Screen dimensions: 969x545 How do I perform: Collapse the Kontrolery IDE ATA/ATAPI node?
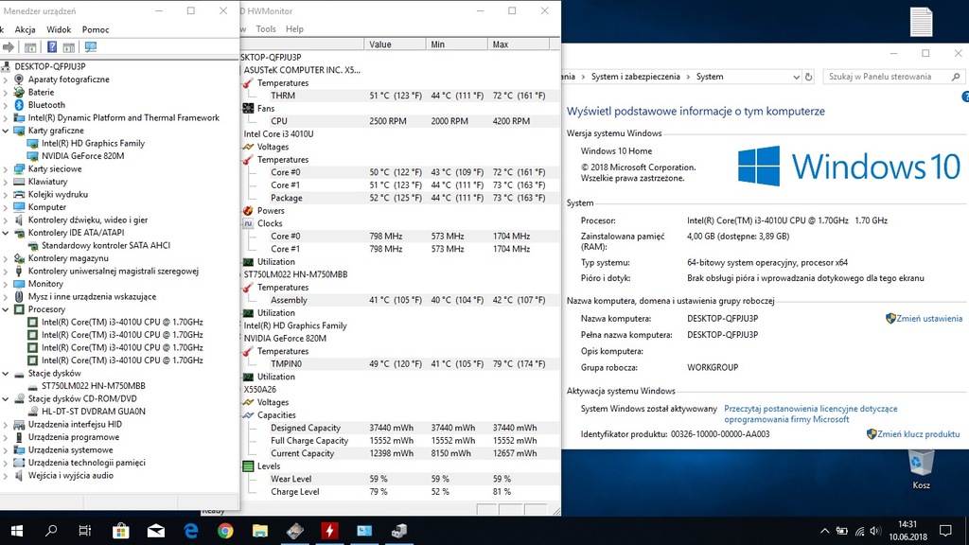click(6, 233)
